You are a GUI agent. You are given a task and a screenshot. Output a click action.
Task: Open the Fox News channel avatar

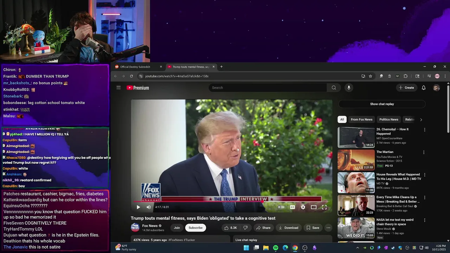135,228
